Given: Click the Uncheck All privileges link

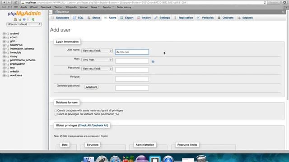Looking at the screenshot, I should click(x=100, y=126).
